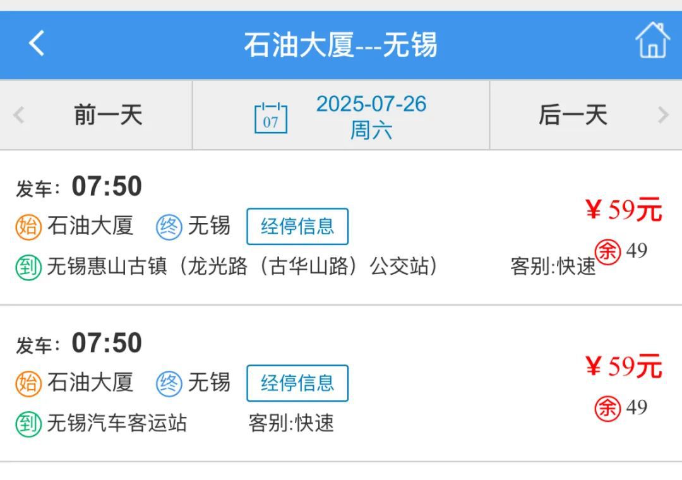This screenshot has height=480, width=682.
Task: Tap the red 余 icon in first trip
Action: 607,251
